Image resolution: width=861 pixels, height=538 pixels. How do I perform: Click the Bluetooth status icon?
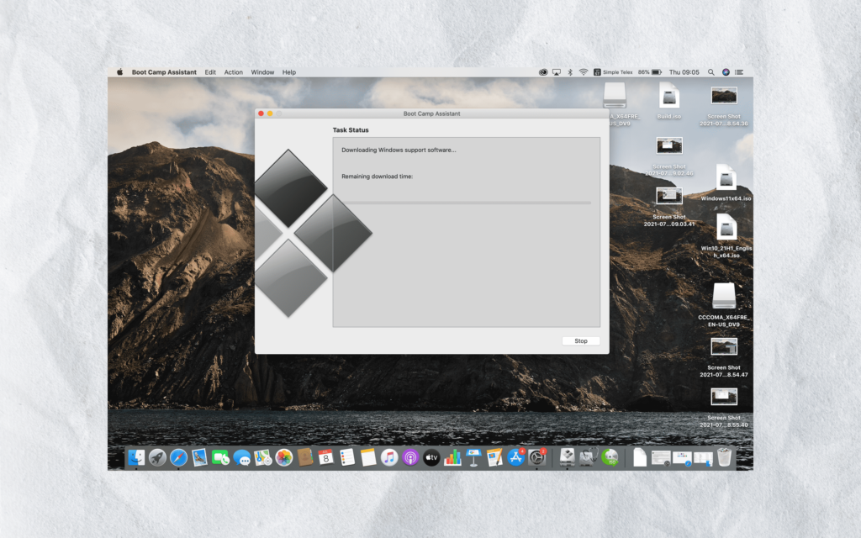click(570, 72)
